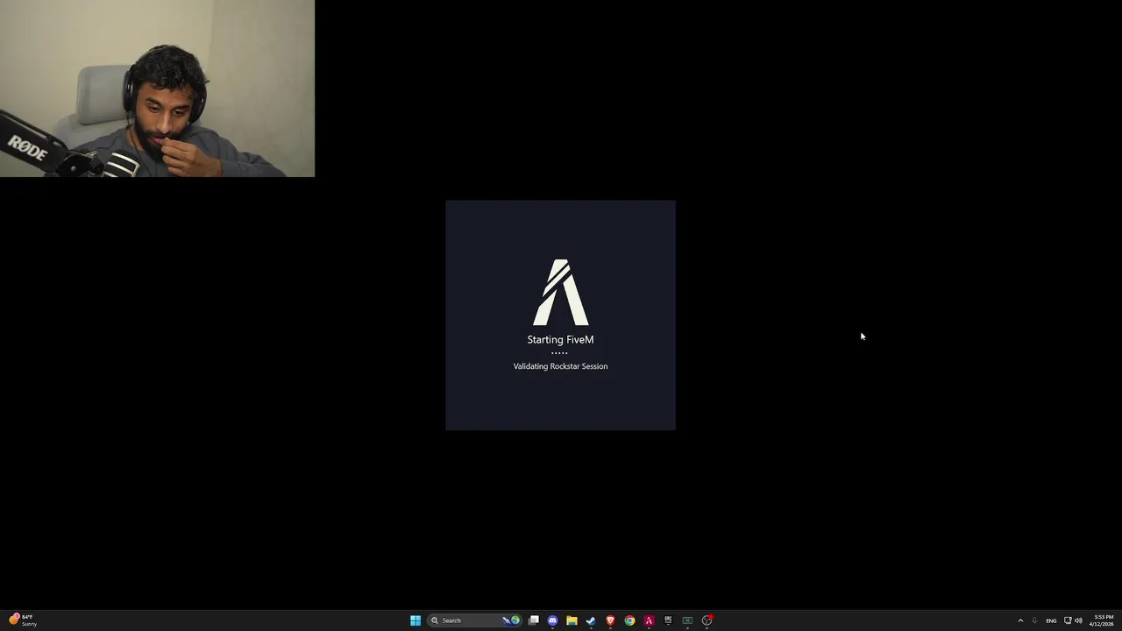The image size is (1122, 631).
Task: Open Epic Games Launcher from the taskbar
Action: click(668, 620)
